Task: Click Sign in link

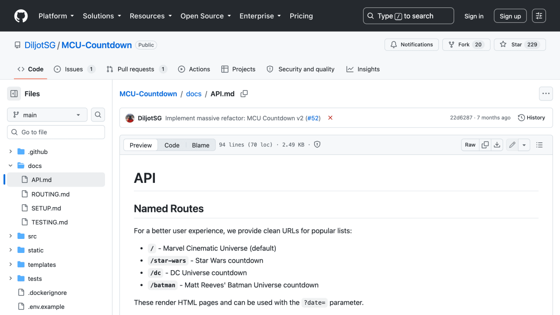Action: click(x=474, y=16)
